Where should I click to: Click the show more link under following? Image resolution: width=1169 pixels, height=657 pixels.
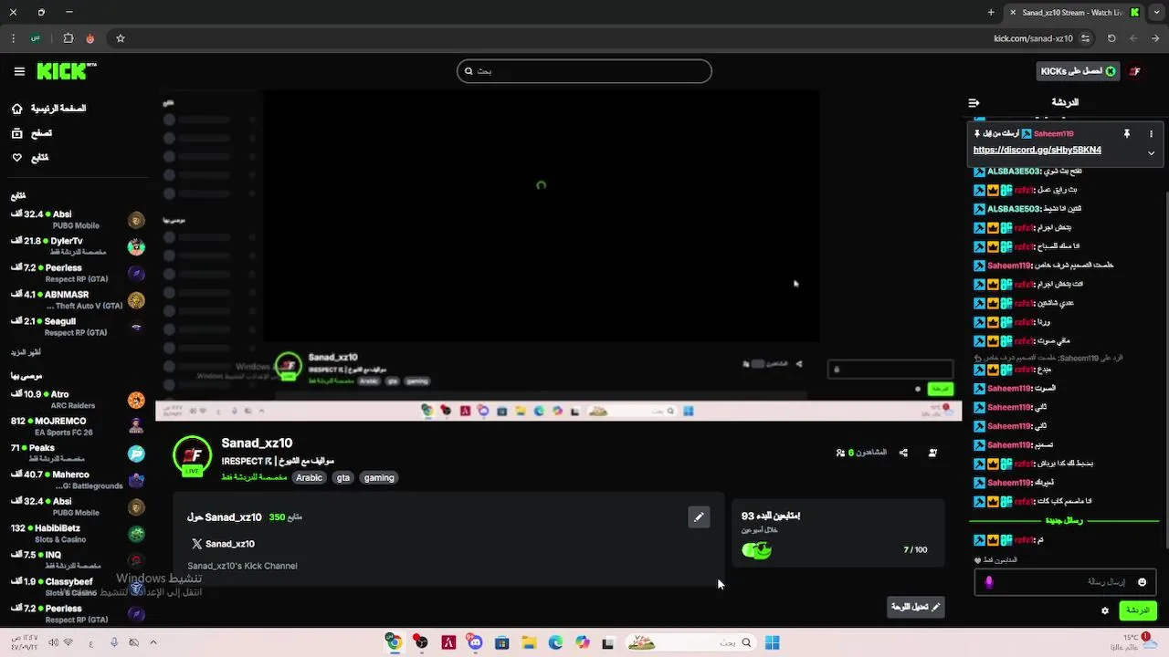tap(26, 352)
